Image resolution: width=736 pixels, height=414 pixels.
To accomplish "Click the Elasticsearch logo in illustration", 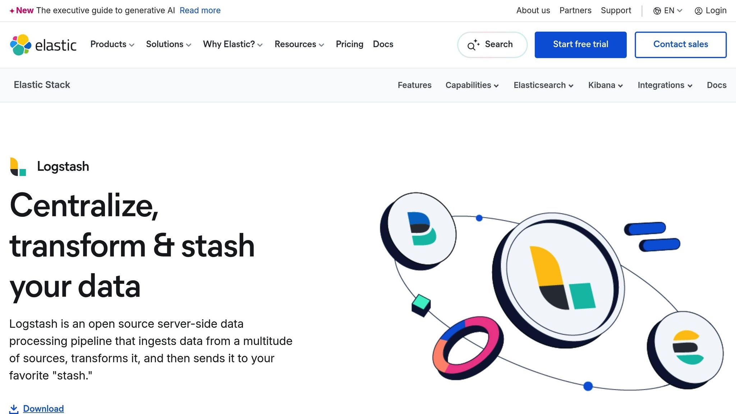I will pos(688,348).
